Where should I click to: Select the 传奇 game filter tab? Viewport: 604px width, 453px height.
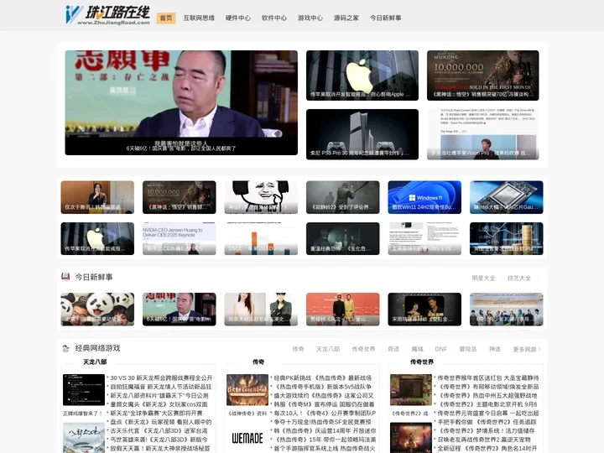click(298, 349)
